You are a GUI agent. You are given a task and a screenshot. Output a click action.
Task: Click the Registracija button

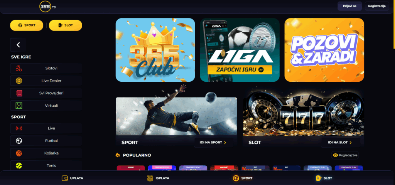tap(377, 6)
